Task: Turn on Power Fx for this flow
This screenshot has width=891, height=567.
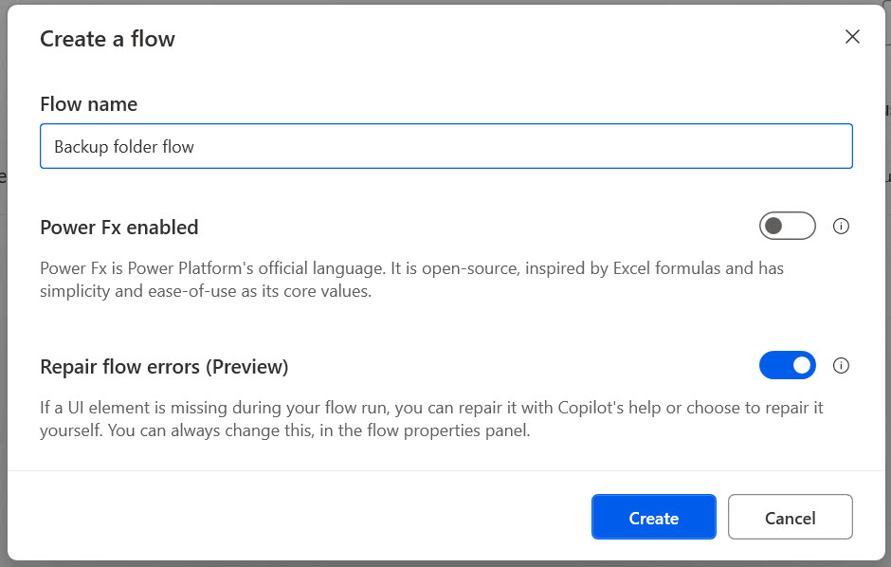Action: [x=787, y=226]
